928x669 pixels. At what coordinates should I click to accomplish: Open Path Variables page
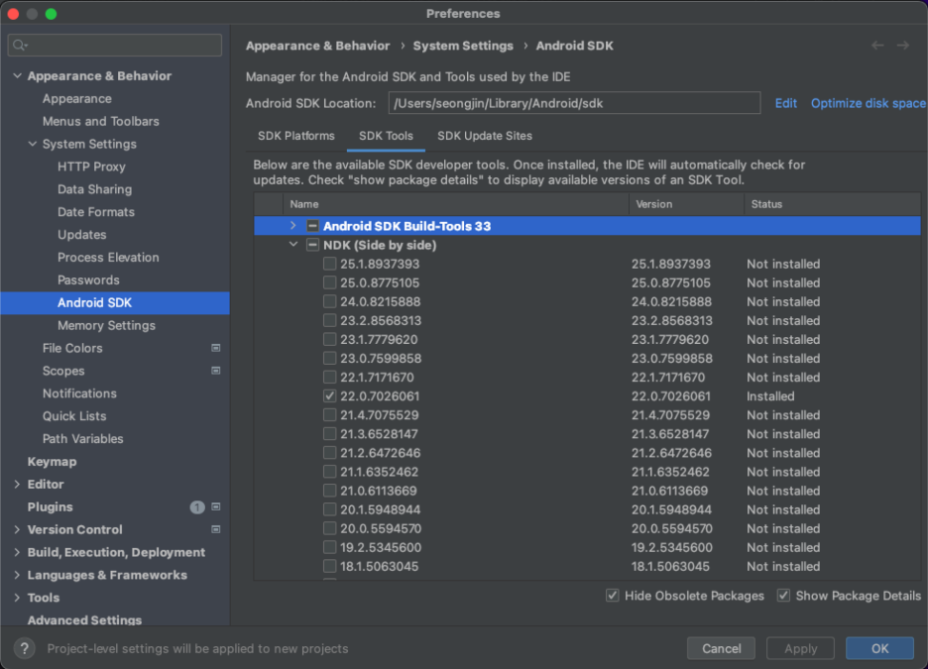click(83, 439)
